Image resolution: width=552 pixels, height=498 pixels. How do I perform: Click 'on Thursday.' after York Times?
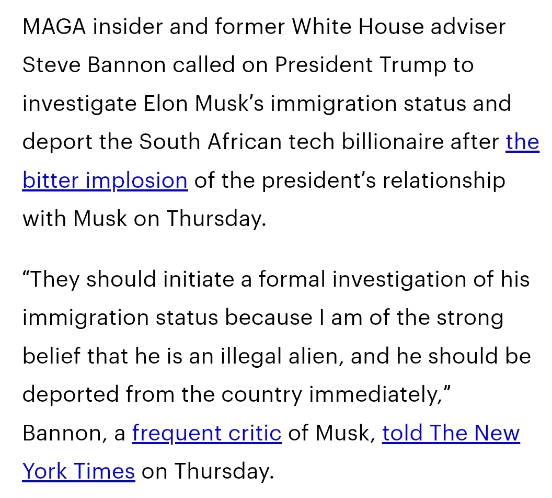point(208,471)
